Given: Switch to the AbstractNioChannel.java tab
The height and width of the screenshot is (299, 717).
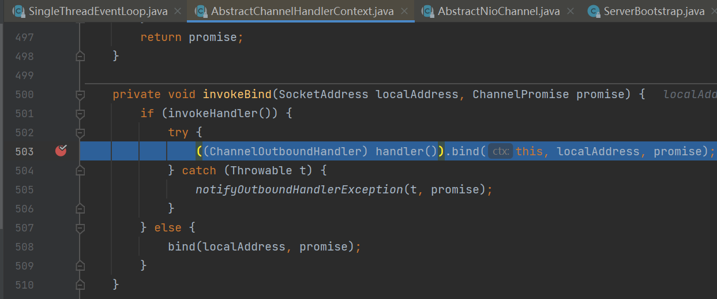Looking at the screenshot, I should click(498, 12).
